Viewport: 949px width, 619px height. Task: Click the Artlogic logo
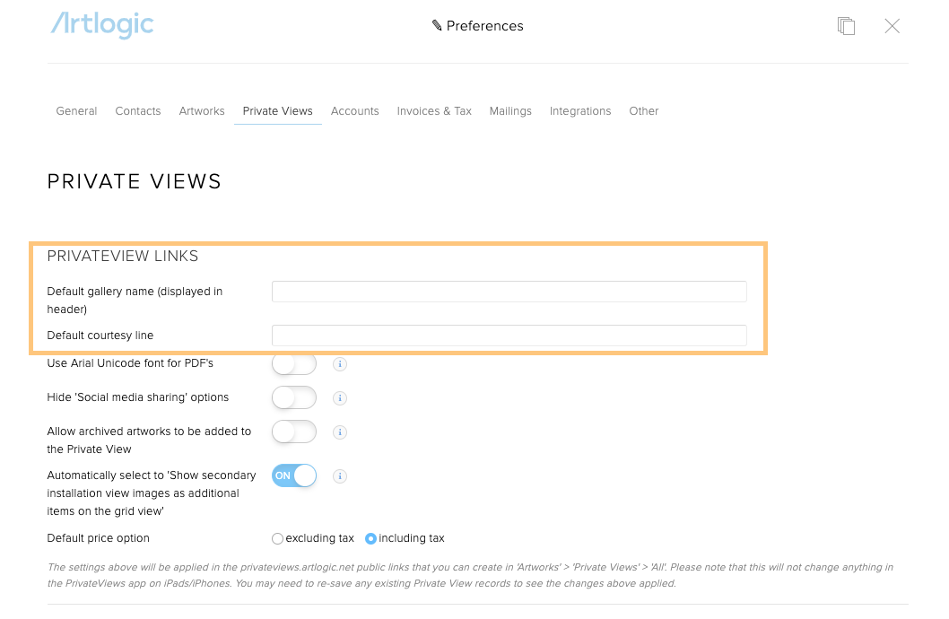coord(102,25)
